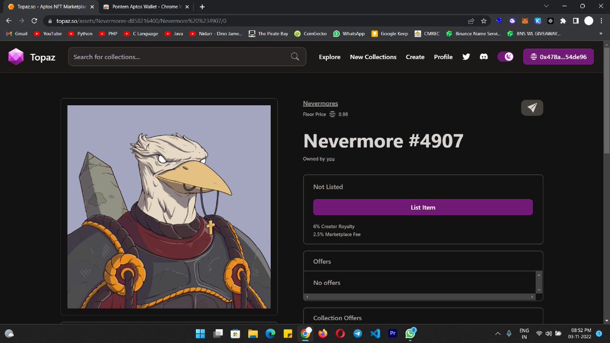This screenshot has height=343, width=610.
Task: Open Windows Start menu
Action: point(201,333)
